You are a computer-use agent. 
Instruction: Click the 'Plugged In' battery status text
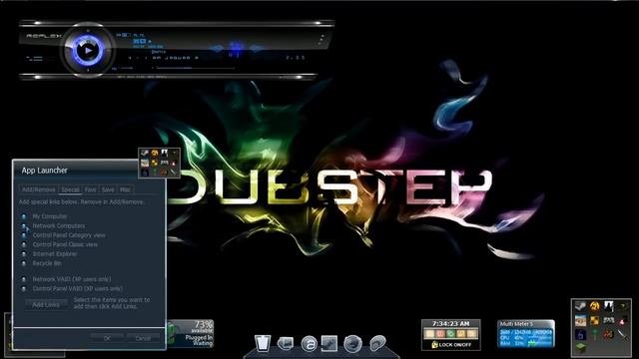[199, 337]
